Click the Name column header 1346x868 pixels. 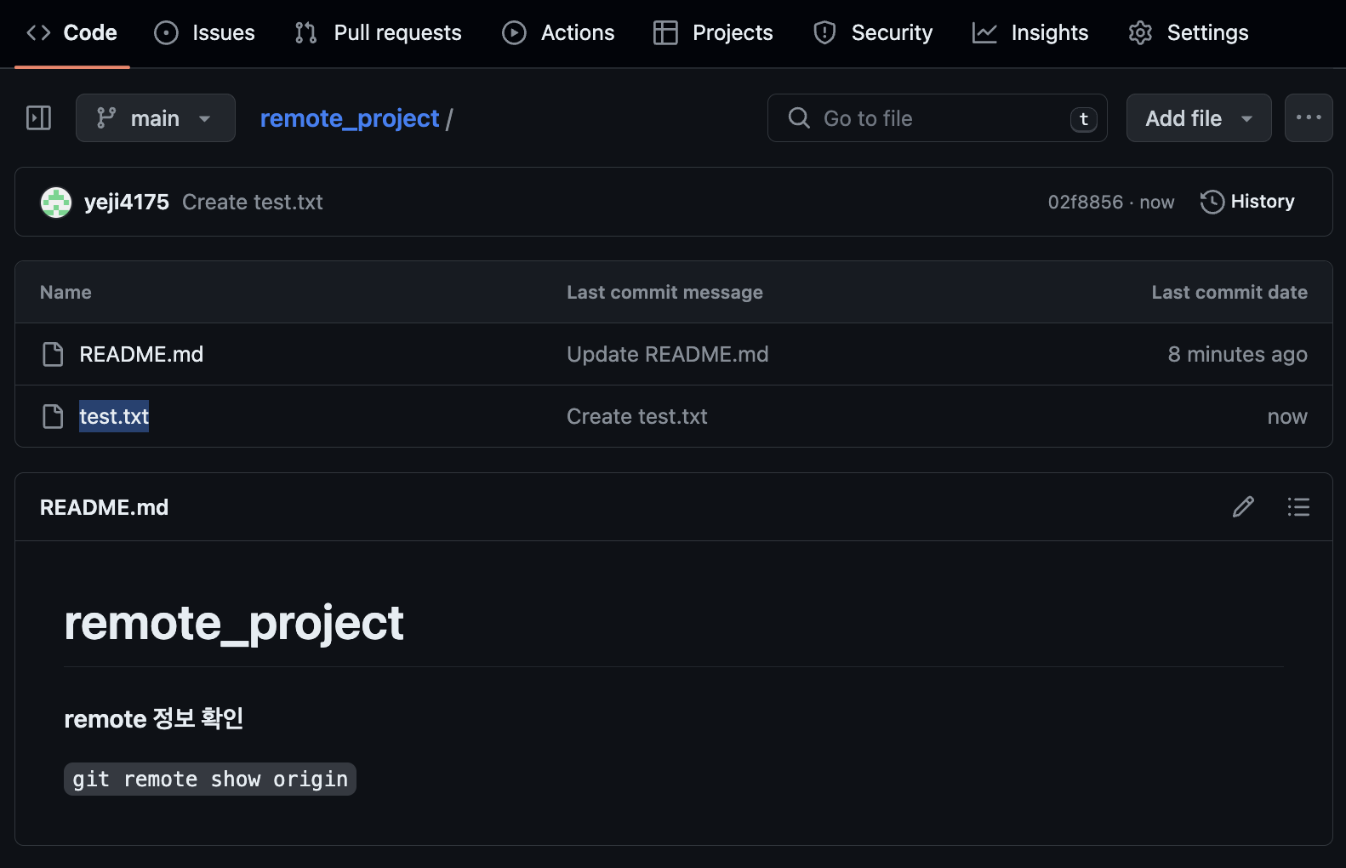pyautogui.click(x=66, y=292)
